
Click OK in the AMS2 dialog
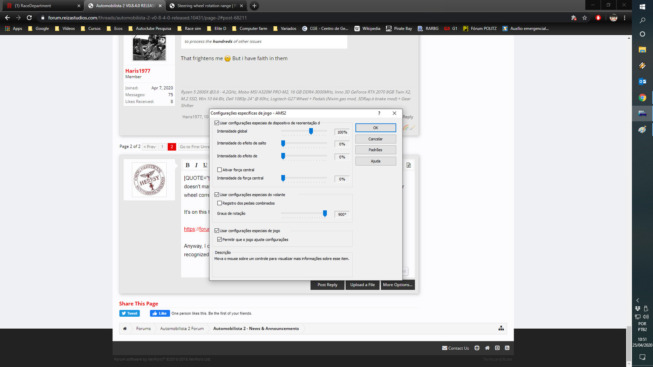[x=375, y=128]
